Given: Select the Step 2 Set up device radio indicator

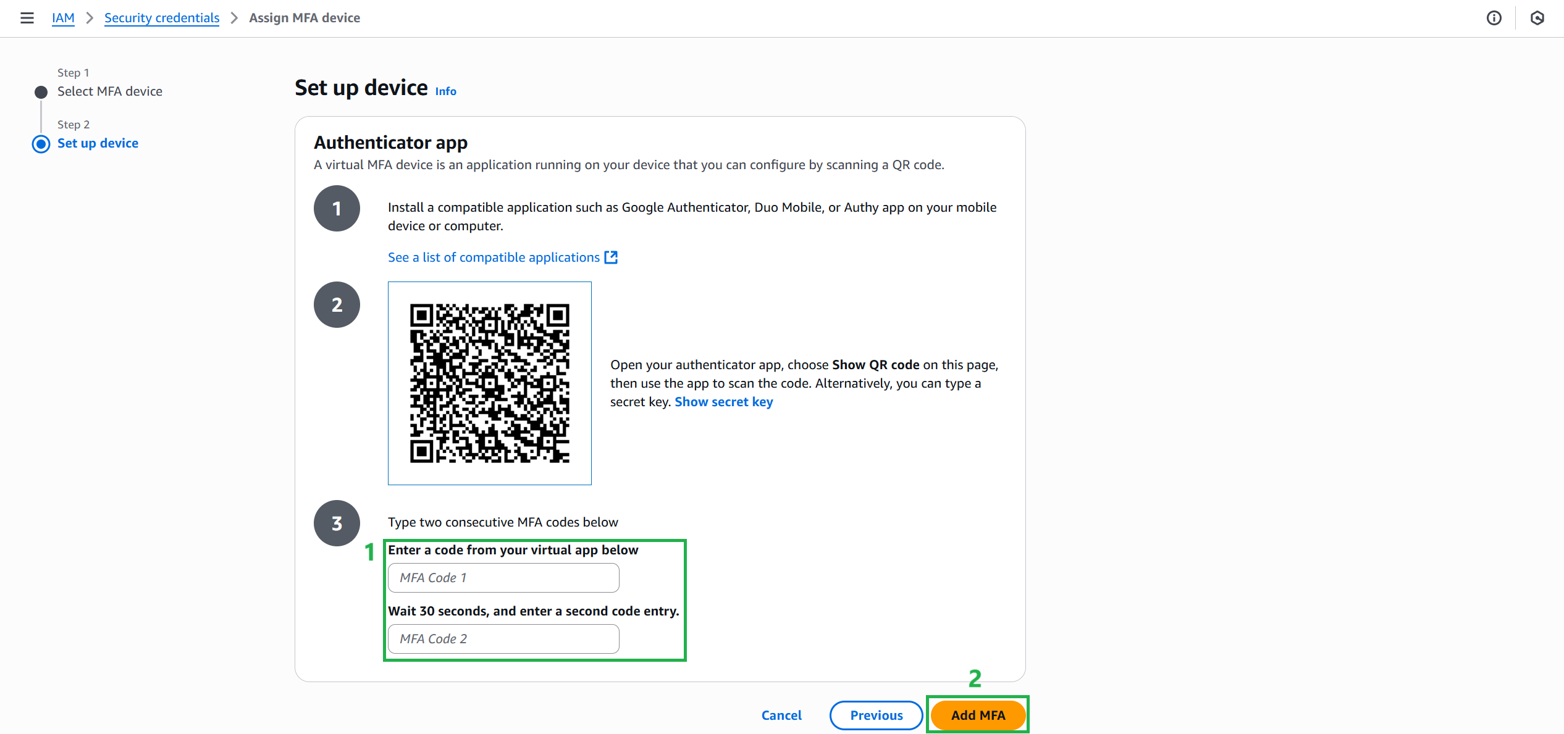Looking at the screenshot, I should pyautogui.click(x=41, y=144).
